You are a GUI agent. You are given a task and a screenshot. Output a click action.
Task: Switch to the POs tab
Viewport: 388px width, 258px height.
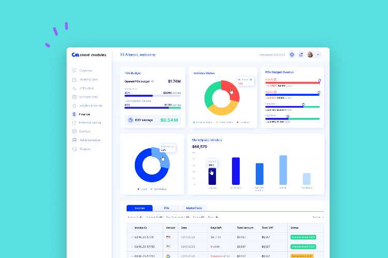[x=166, y=208]
